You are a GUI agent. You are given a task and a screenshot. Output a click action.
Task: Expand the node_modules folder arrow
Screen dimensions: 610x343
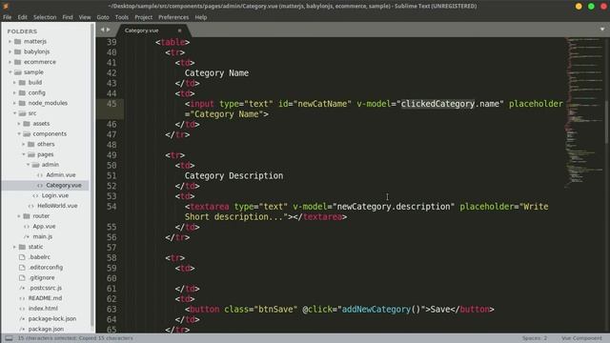pyautogui.click(x=15, y=103)
